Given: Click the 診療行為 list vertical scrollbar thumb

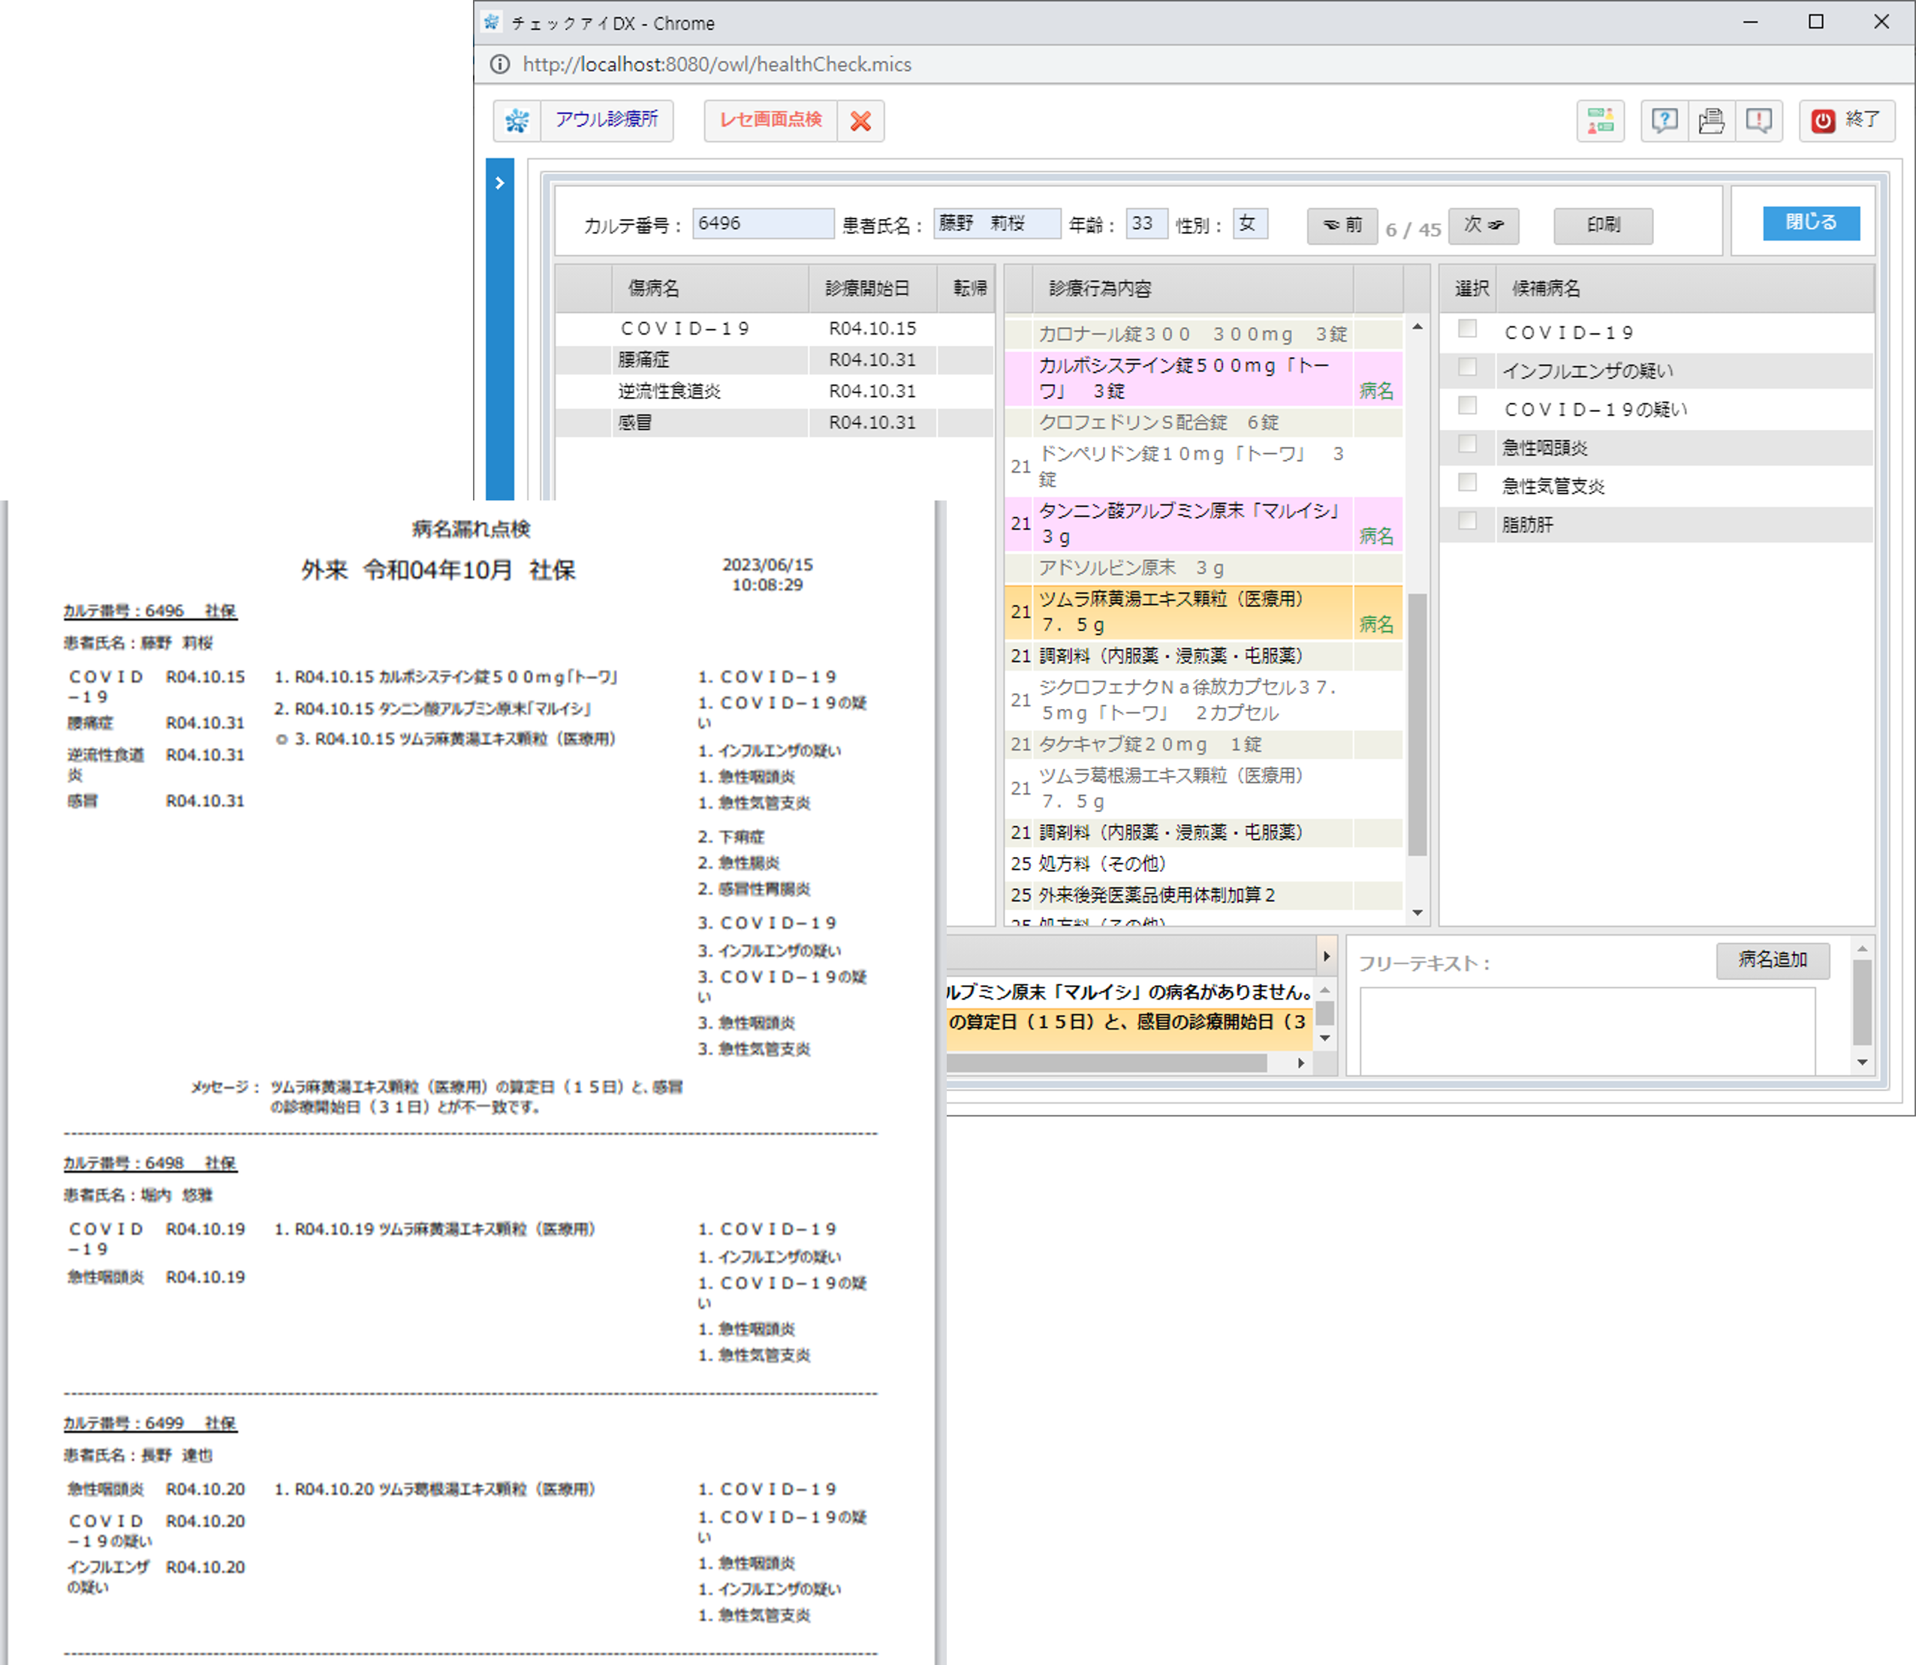Looking at the screenshot, I should 1417,725.
